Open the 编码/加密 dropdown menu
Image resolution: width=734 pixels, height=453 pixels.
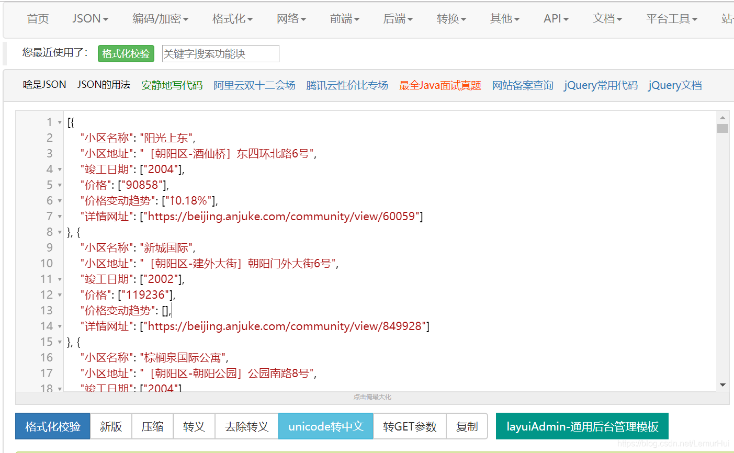(x=160, y=19)
